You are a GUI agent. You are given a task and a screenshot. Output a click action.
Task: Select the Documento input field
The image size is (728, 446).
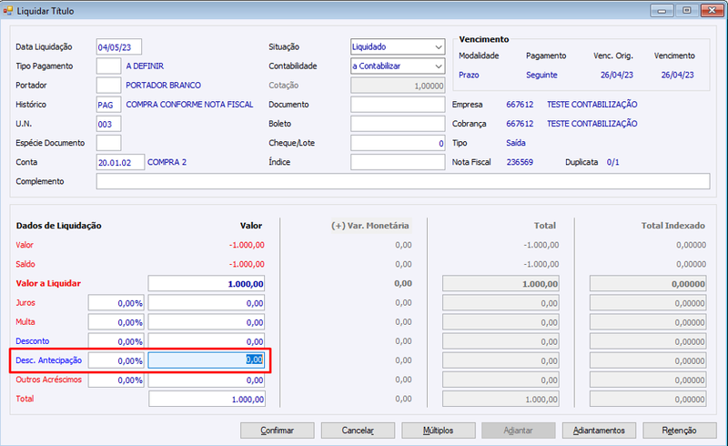click(x=398, y=105)
